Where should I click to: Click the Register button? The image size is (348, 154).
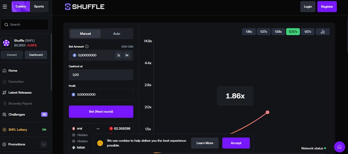327,7
